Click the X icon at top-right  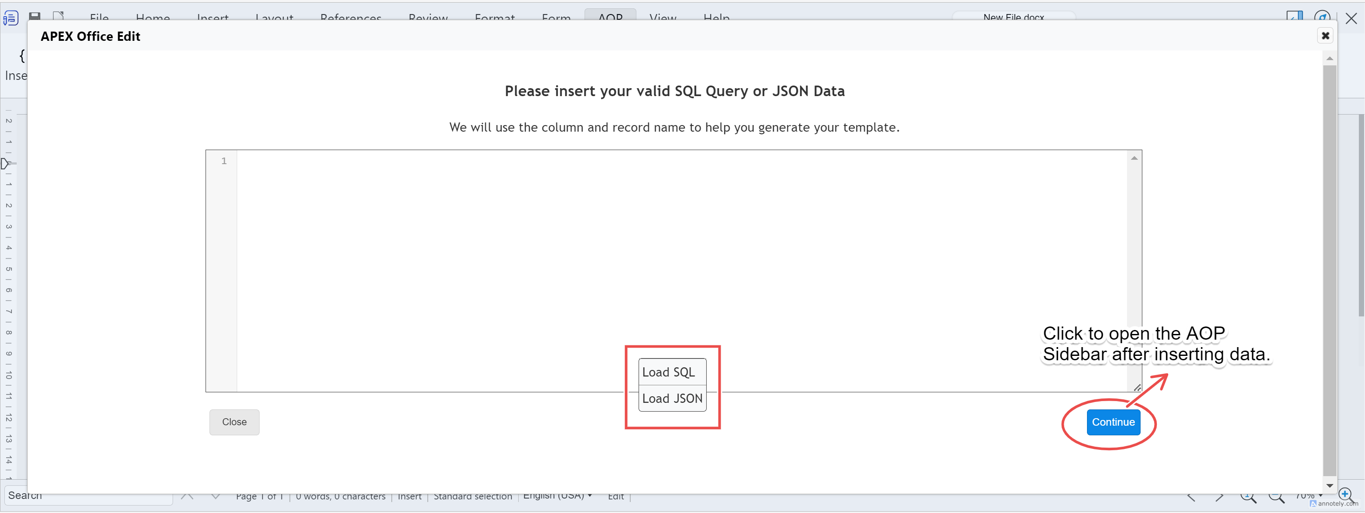[x=1351, y=18]
